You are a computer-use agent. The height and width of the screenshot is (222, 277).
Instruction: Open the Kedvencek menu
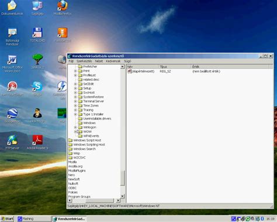pos(113,61)
